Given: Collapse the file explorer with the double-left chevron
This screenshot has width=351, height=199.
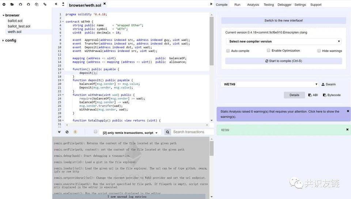Looking at the screenshot, I should [56, 4].
